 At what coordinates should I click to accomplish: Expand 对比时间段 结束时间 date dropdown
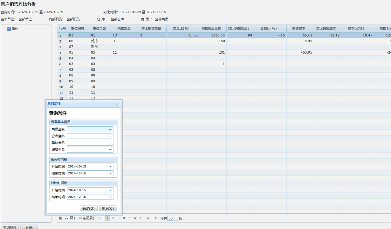pyautogui.click(x=111, y=197)
